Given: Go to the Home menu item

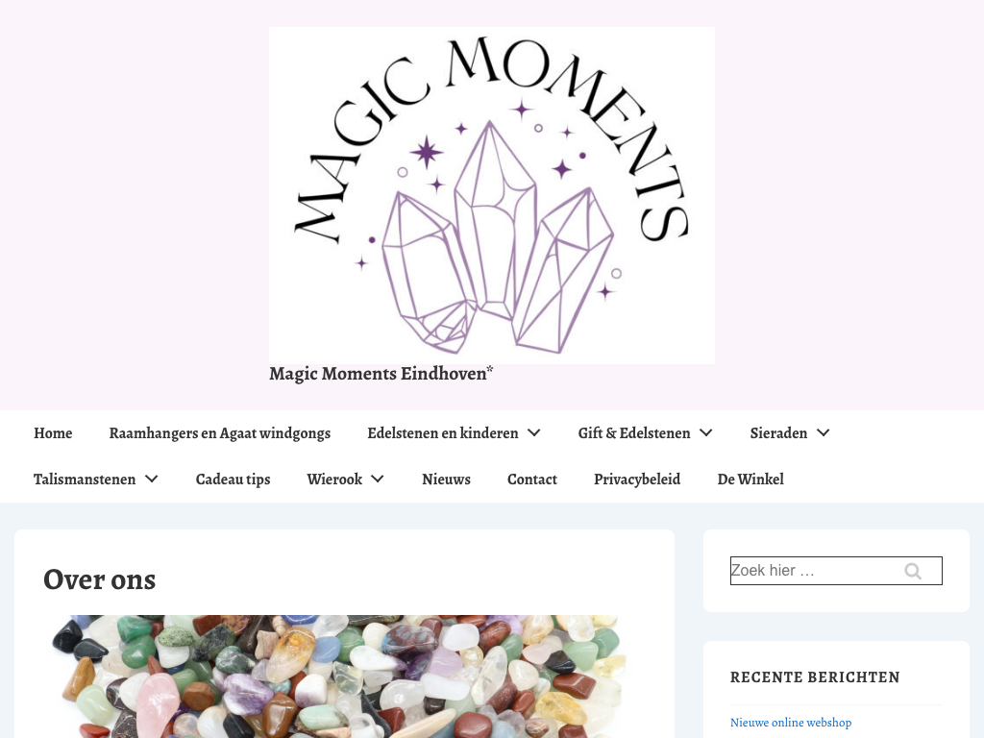Looking at the screenshot, I should click(x=53, y=433).
